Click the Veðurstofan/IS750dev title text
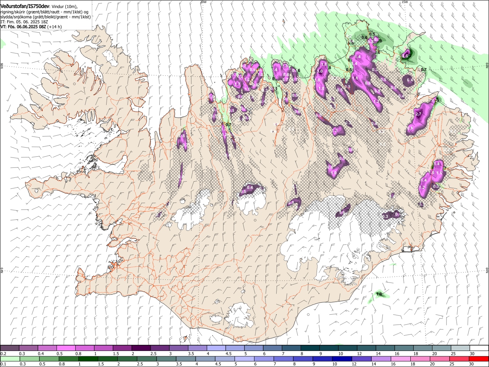 tap(24, 6)
